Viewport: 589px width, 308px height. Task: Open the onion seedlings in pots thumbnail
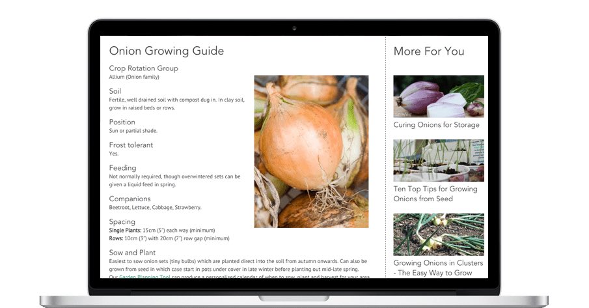(439, 160)
